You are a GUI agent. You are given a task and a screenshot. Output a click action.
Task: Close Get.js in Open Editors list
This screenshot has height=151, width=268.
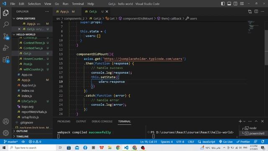[x=19, y=29]
